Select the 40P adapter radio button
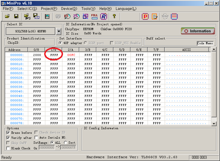 pos(60,43)
